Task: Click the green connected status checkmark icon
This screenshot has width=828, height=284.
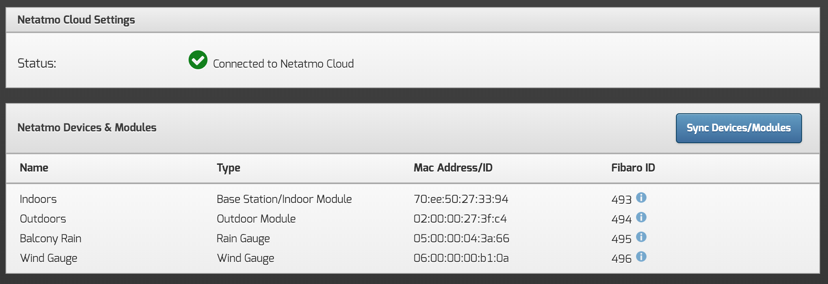Action: 198,60
